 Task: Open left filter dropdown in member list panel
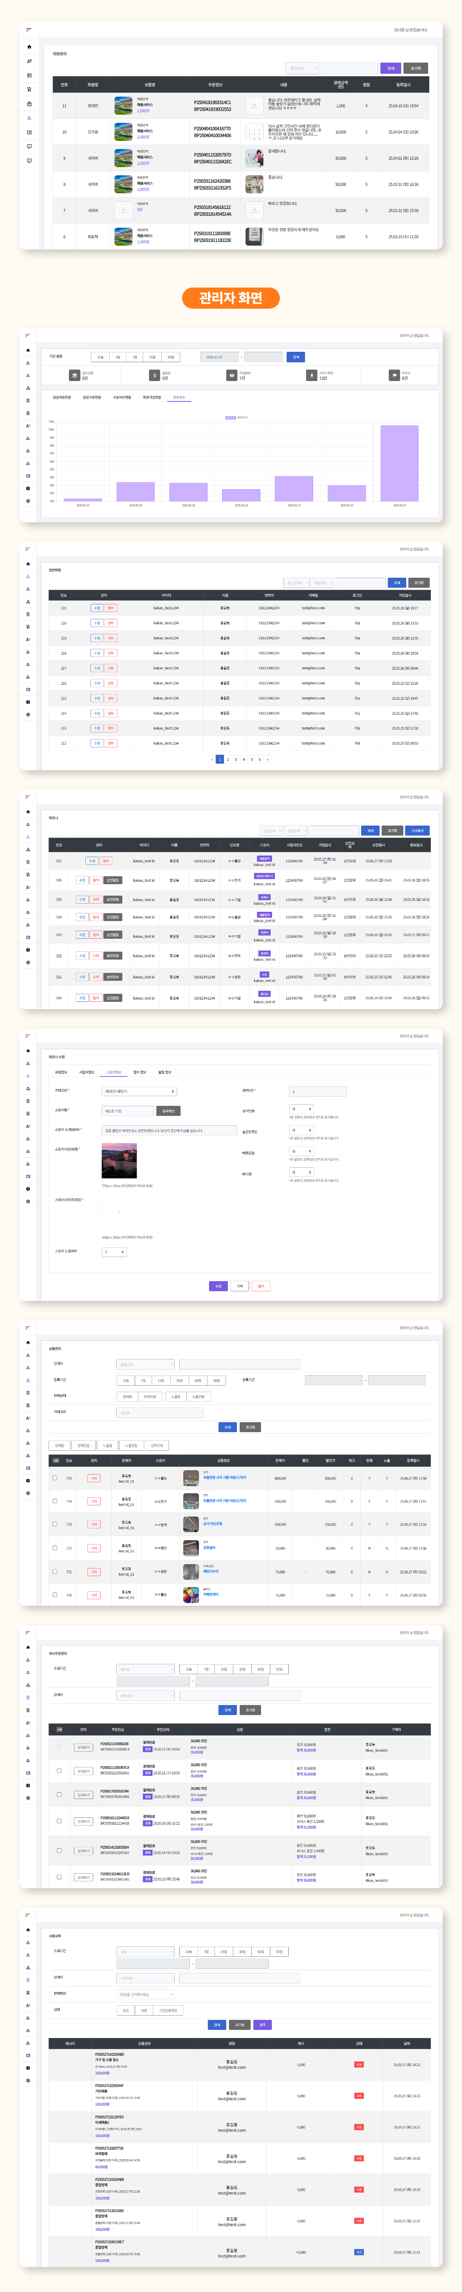296,583
